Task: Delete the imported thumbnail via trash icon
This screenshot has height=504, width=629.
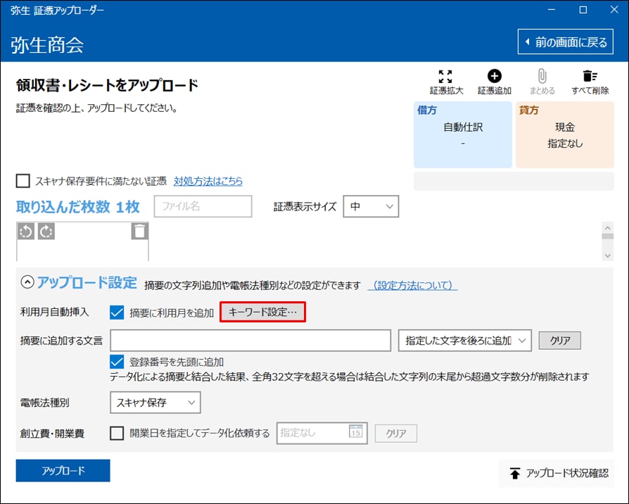Action: [140, 231]
